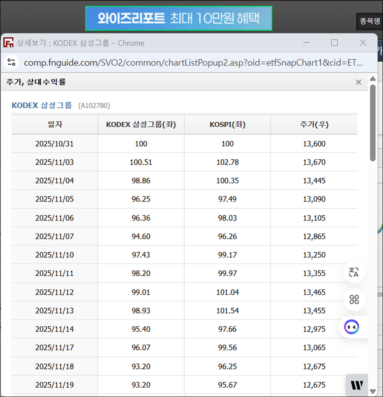Select the date cell 2025/11/12
The width and height of the screenshot is (383, 397).
[54, 292]
